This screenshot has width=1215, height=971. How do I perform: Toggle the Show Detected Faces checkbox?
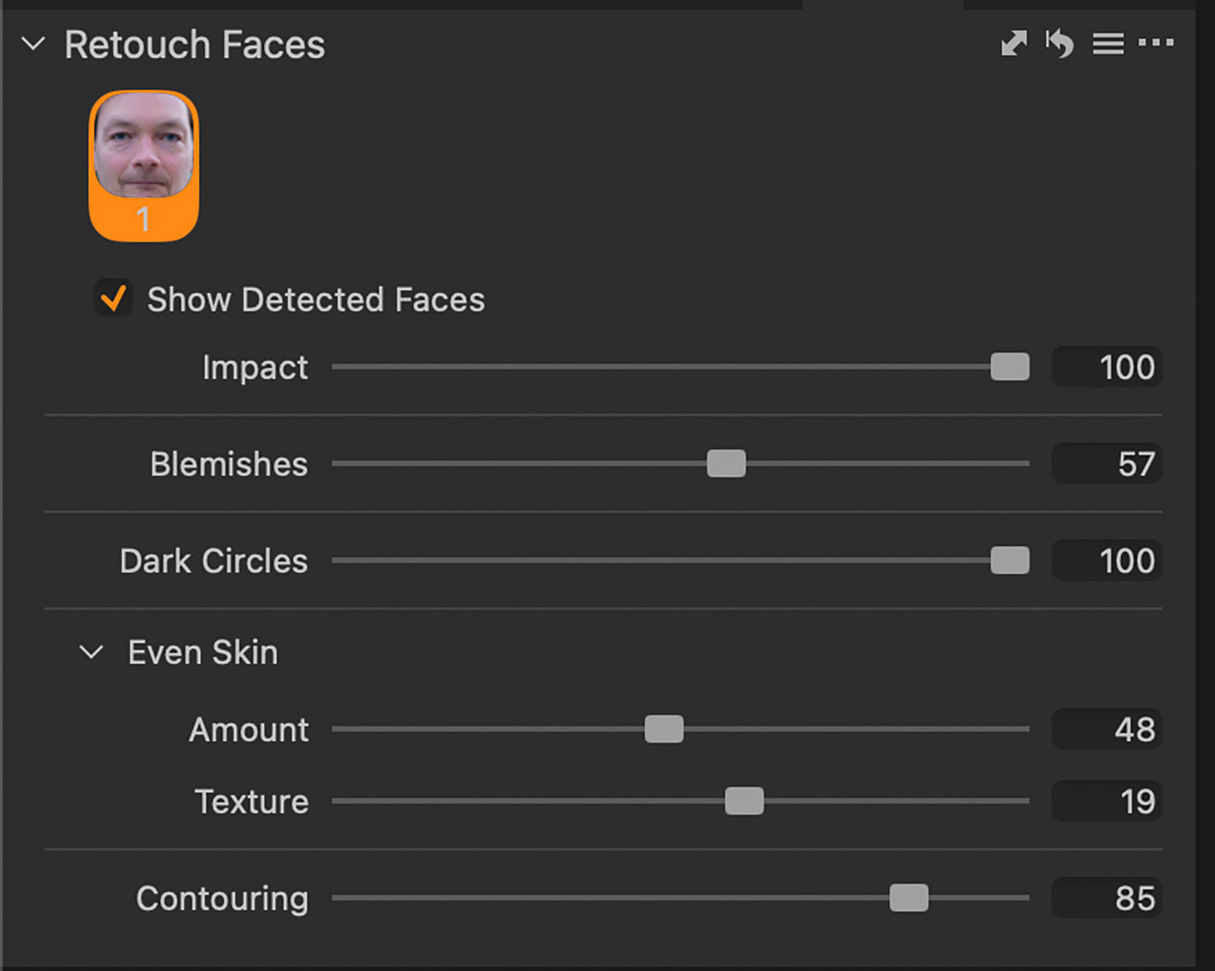(x=113, y=299)
